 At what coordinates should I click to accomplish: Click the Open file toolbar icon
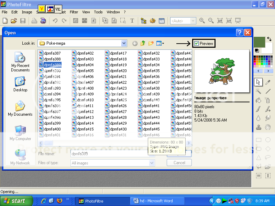point(14,21)
